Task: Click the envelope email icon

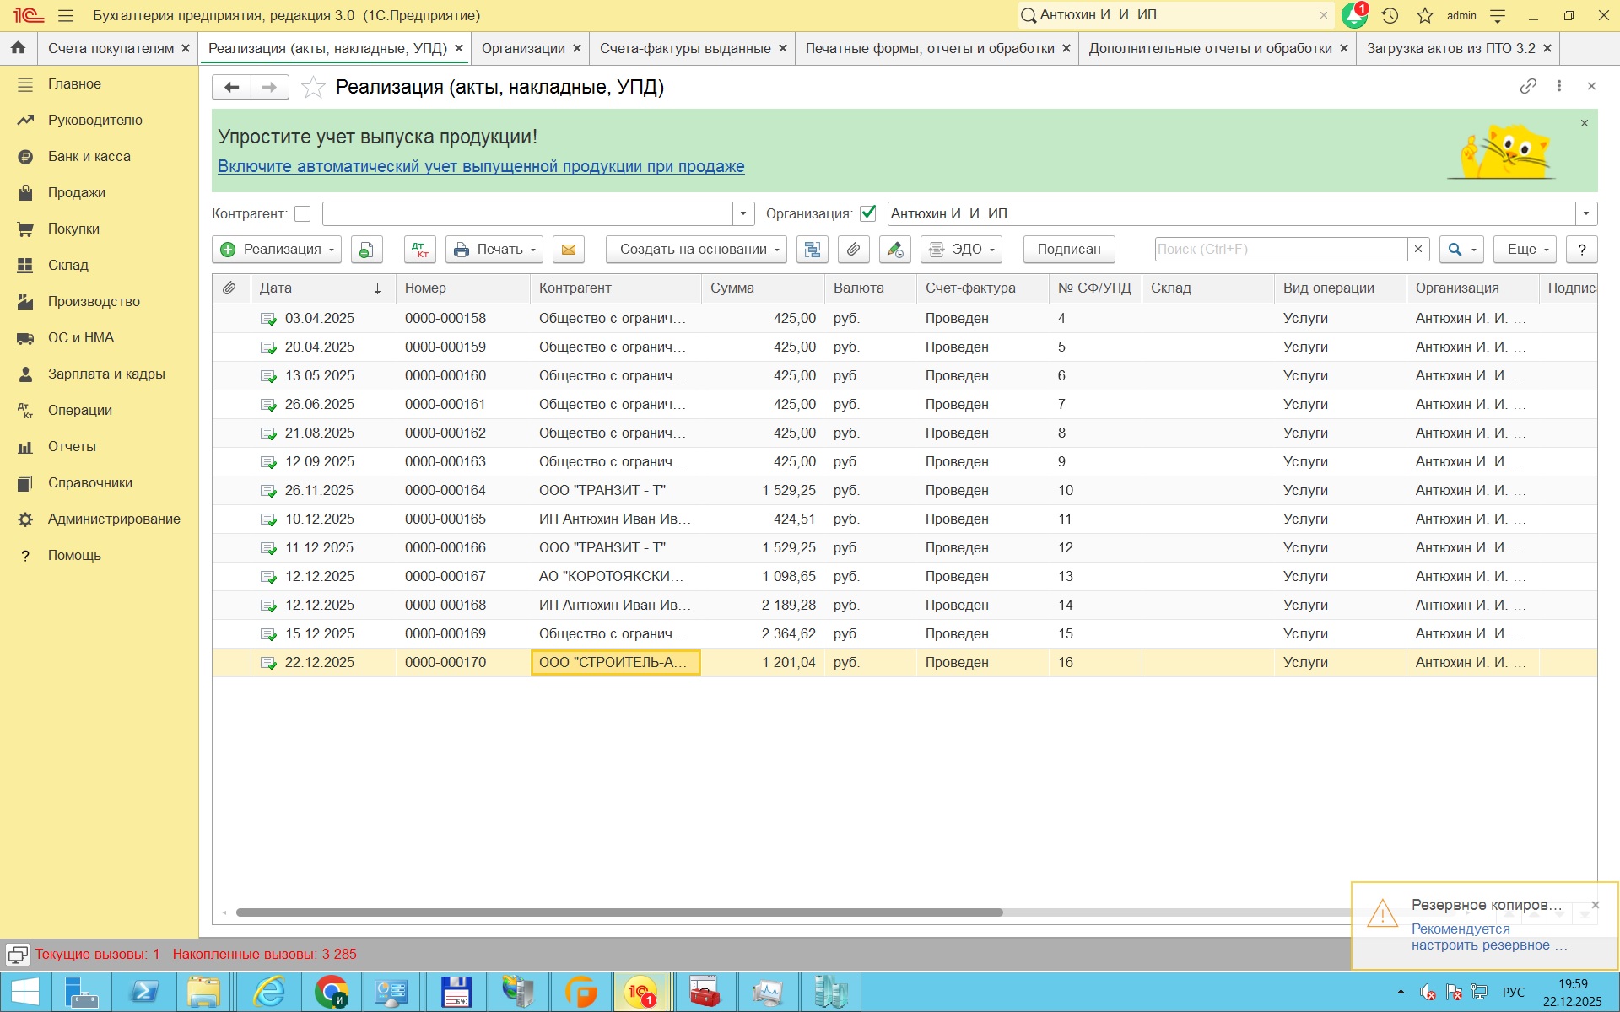Action: [x=569, y=250]
